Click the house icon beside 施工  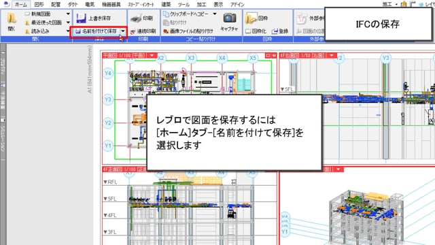pyautogui.click(x=404, y=4)
